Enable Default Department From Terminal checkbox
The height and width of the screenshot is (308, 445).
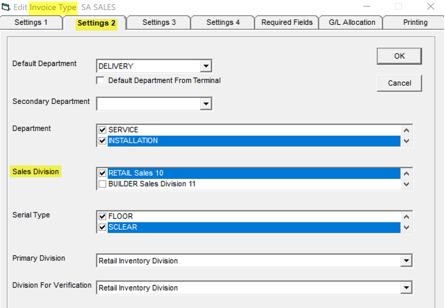click(x=100, y=81)
